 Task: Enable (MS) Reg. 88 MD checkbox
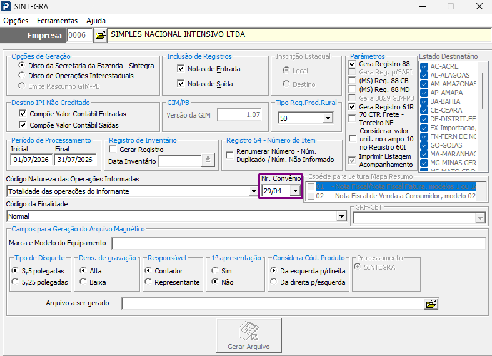point(353,89)
